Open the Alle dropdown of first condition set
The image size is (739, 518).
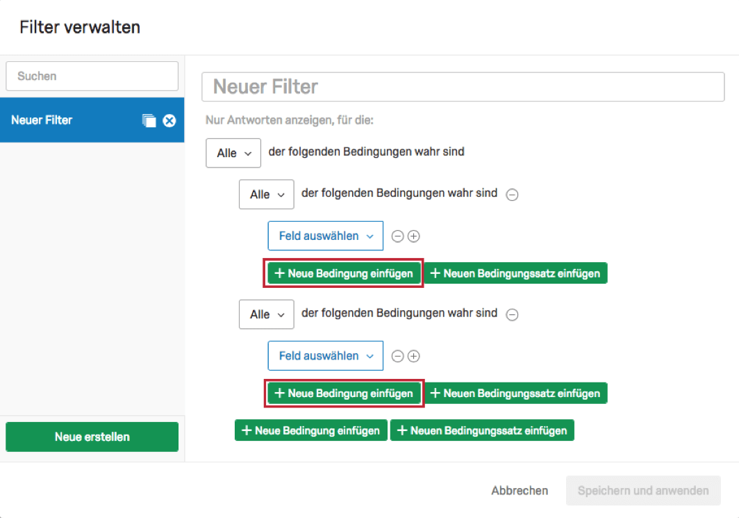(x=266, y=195)
